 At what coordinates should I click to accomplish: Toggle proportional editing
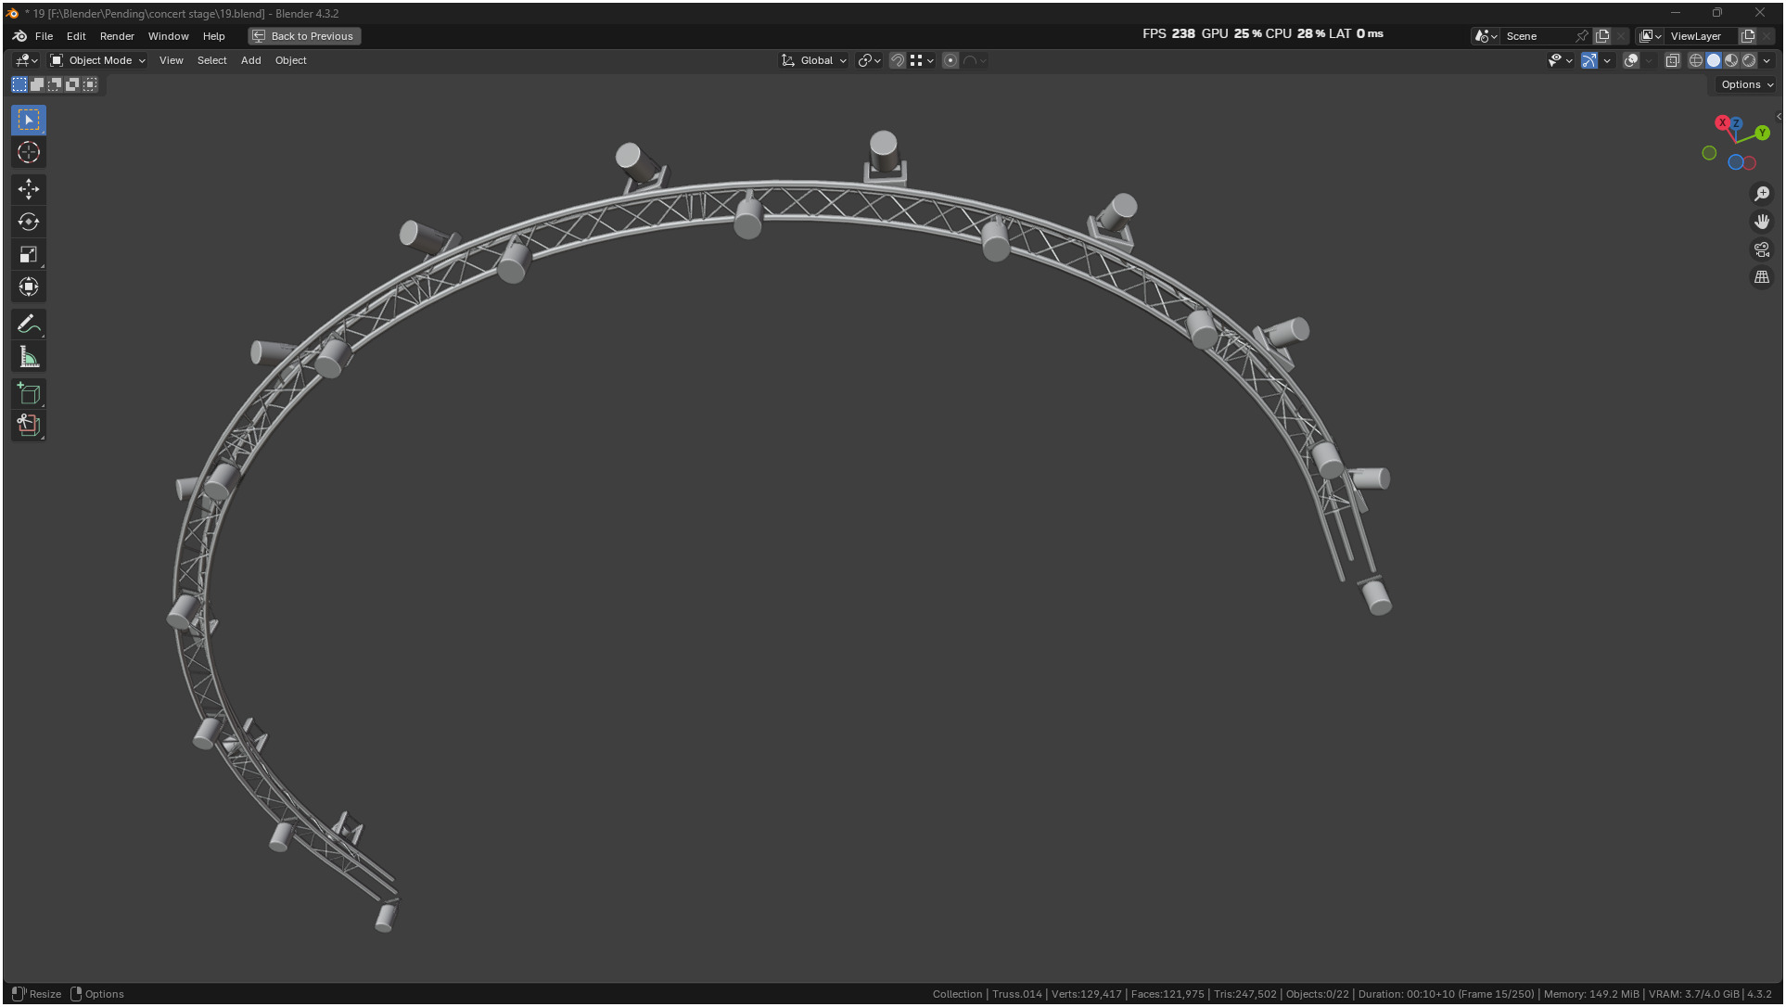point(950,60)
